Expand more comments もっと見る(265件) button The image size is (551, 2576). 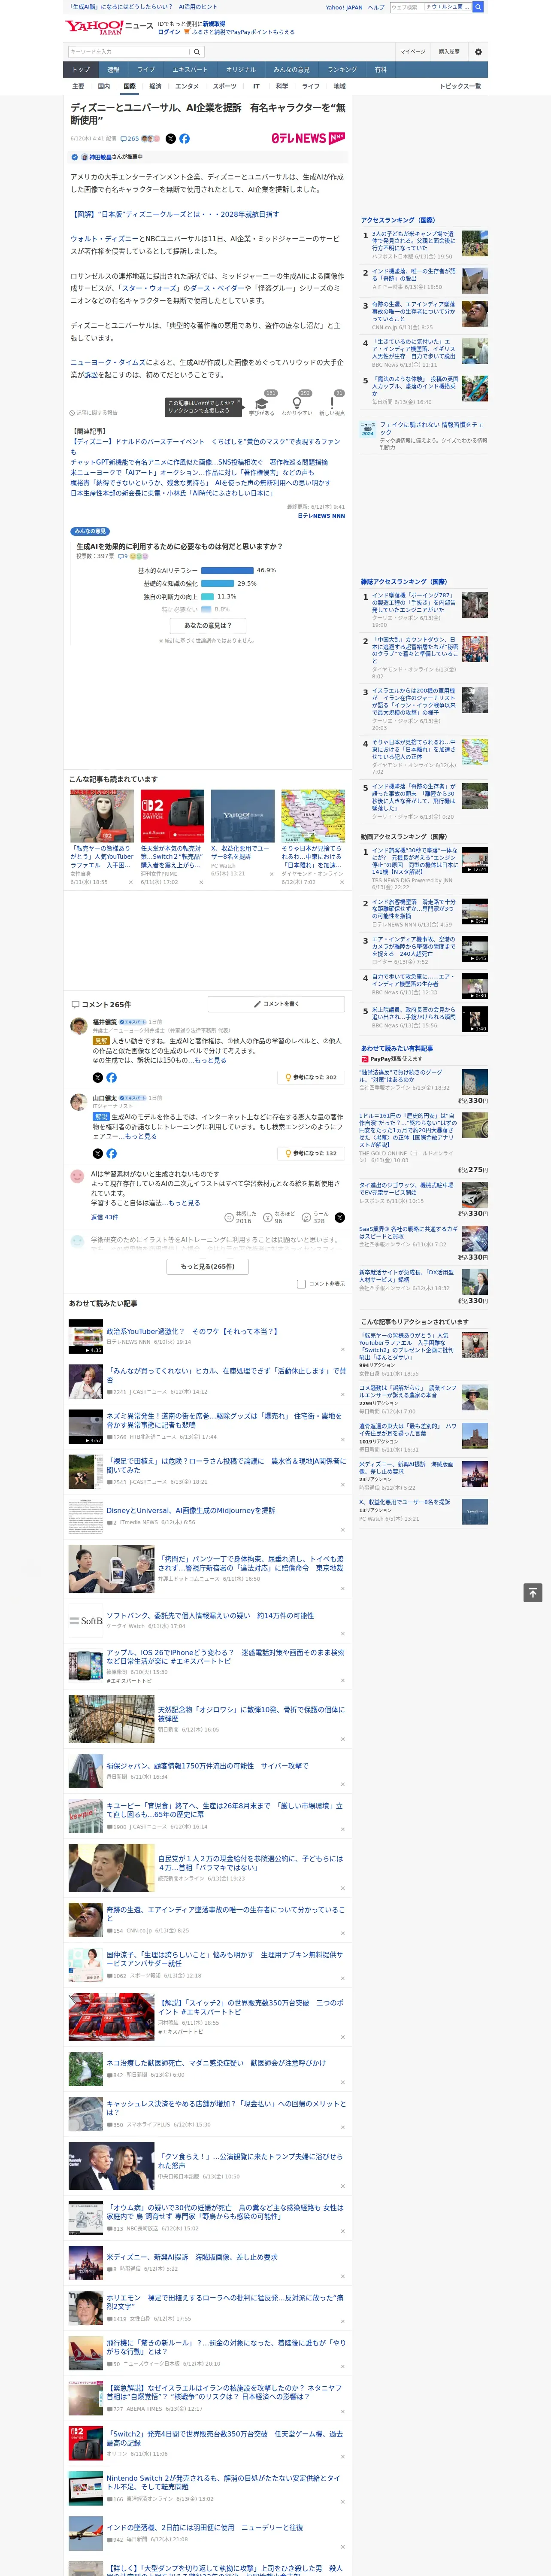(x=208, y=1266)
